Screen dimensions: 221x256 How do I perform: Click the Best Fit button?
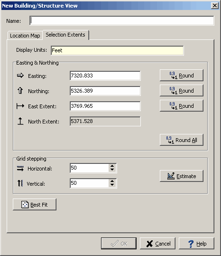click(x=35, y=204)
